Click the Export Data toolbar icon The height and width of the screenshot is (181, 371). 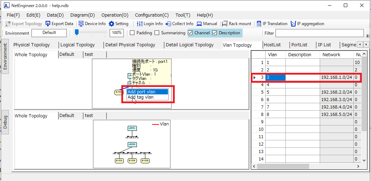point(48,24)
